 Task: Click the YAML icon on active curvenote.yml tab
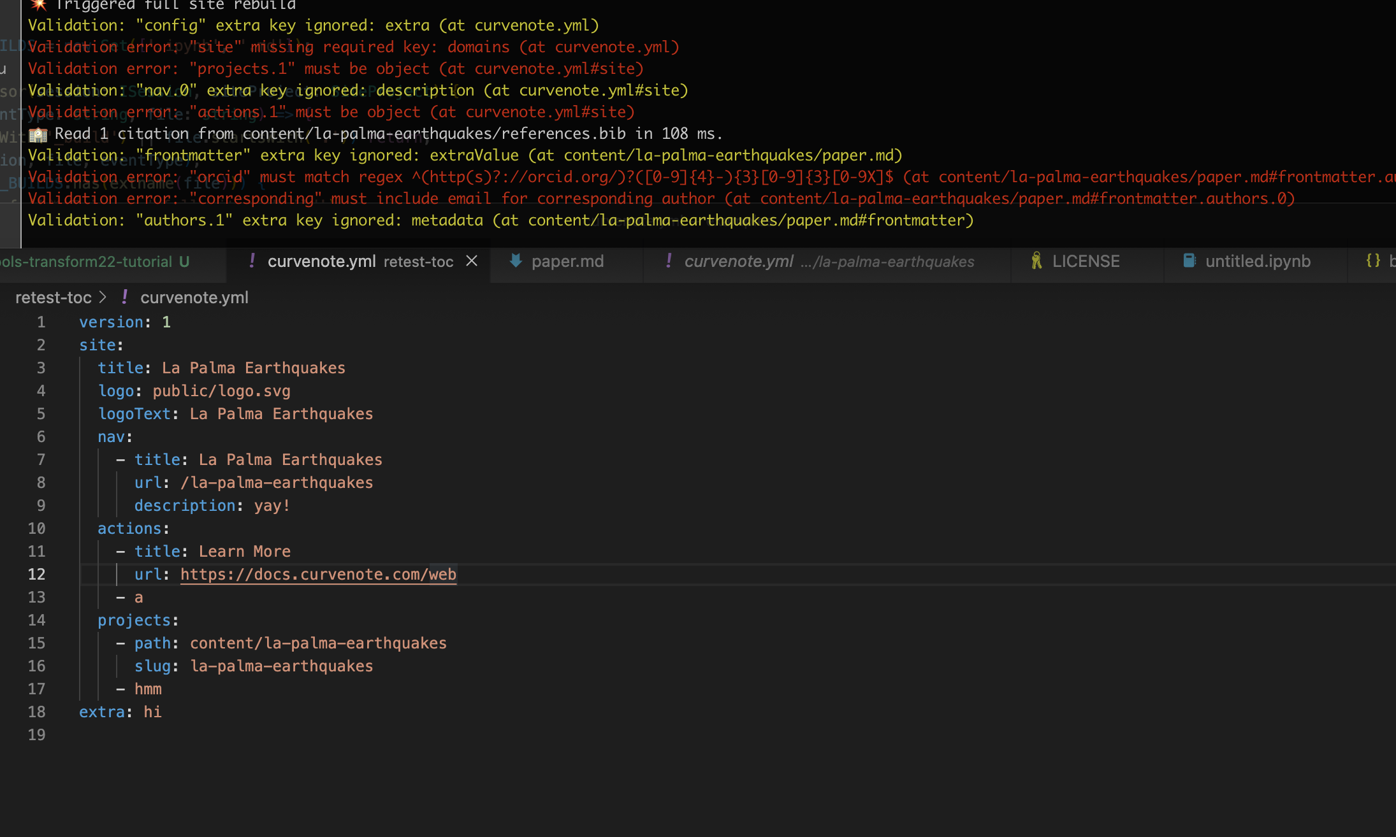point(252,261)
